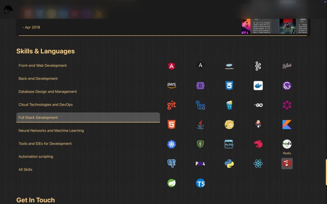The image size is (327, 204).
Task: Click the MySQL icon
Action: pyautogui.click(x=229, y=144)
